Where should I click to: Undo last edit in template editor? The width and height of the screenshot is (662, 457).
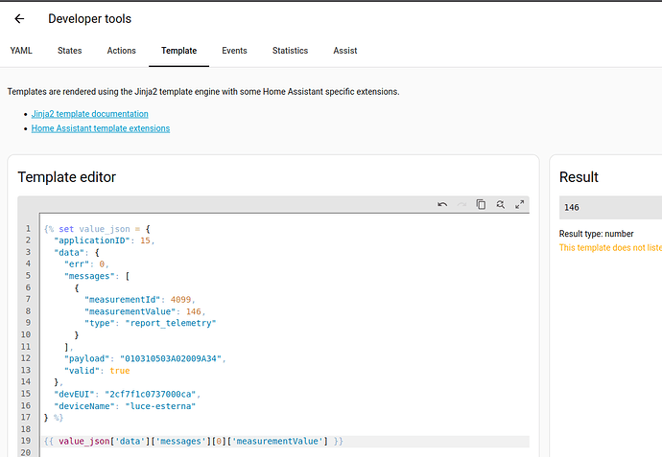pyautogui.click(x=442, y=204)
